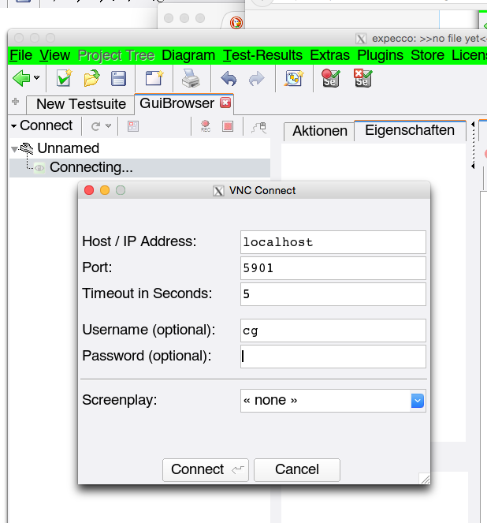This screenshot has height=523, width=487.
Task: Click the Cancel button
Action: [x=296, y=469]
